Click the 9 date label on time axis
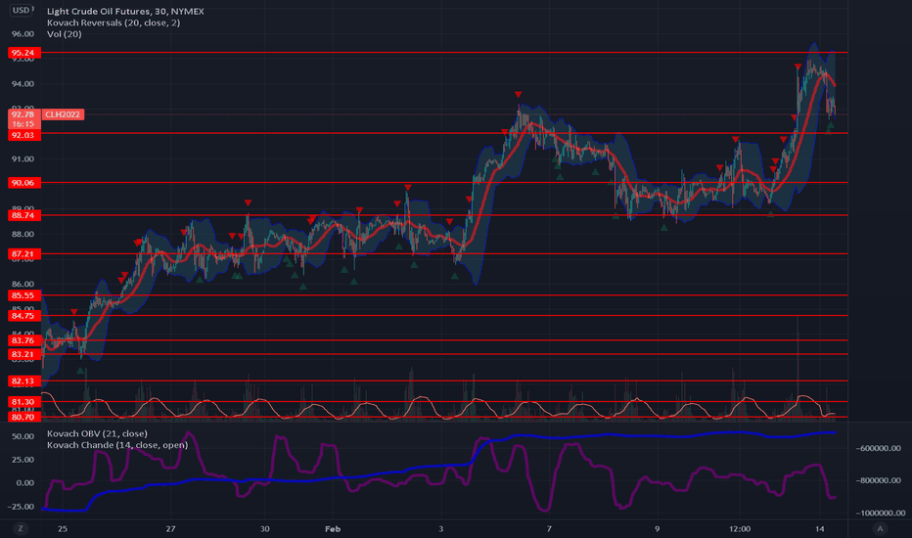This screenshot has width=912, height=538. [658, 528]
